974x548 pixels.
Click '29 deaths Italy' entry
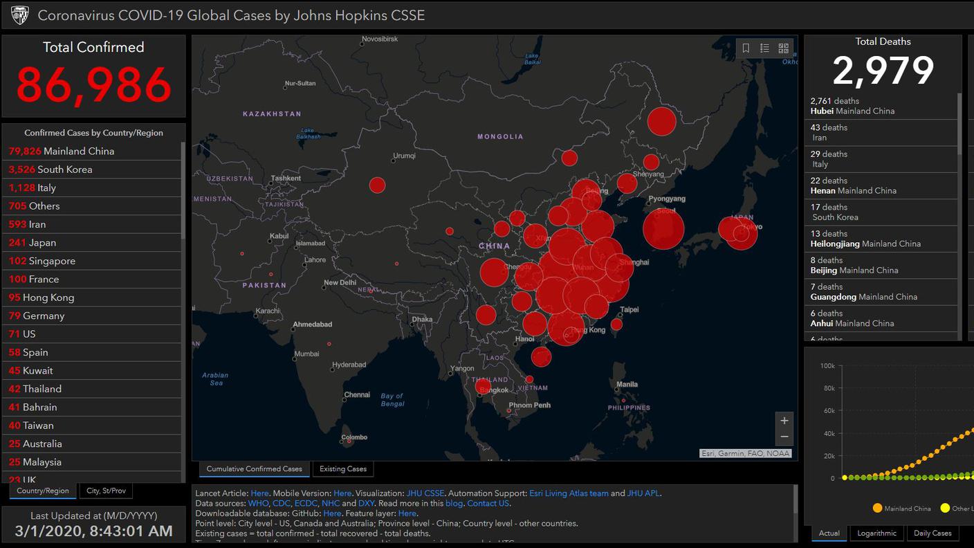point(881,159)
